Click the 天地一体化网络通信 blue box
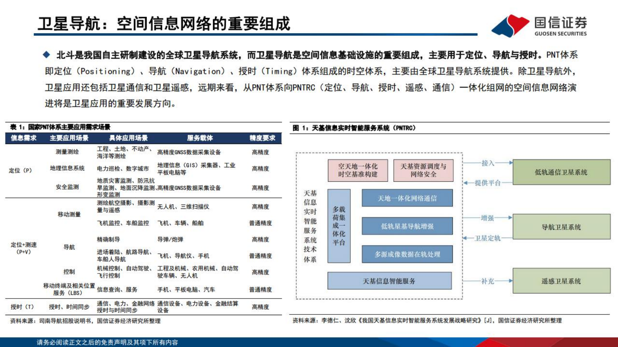This screenshot has height=347, width=618. click(407, 198)
